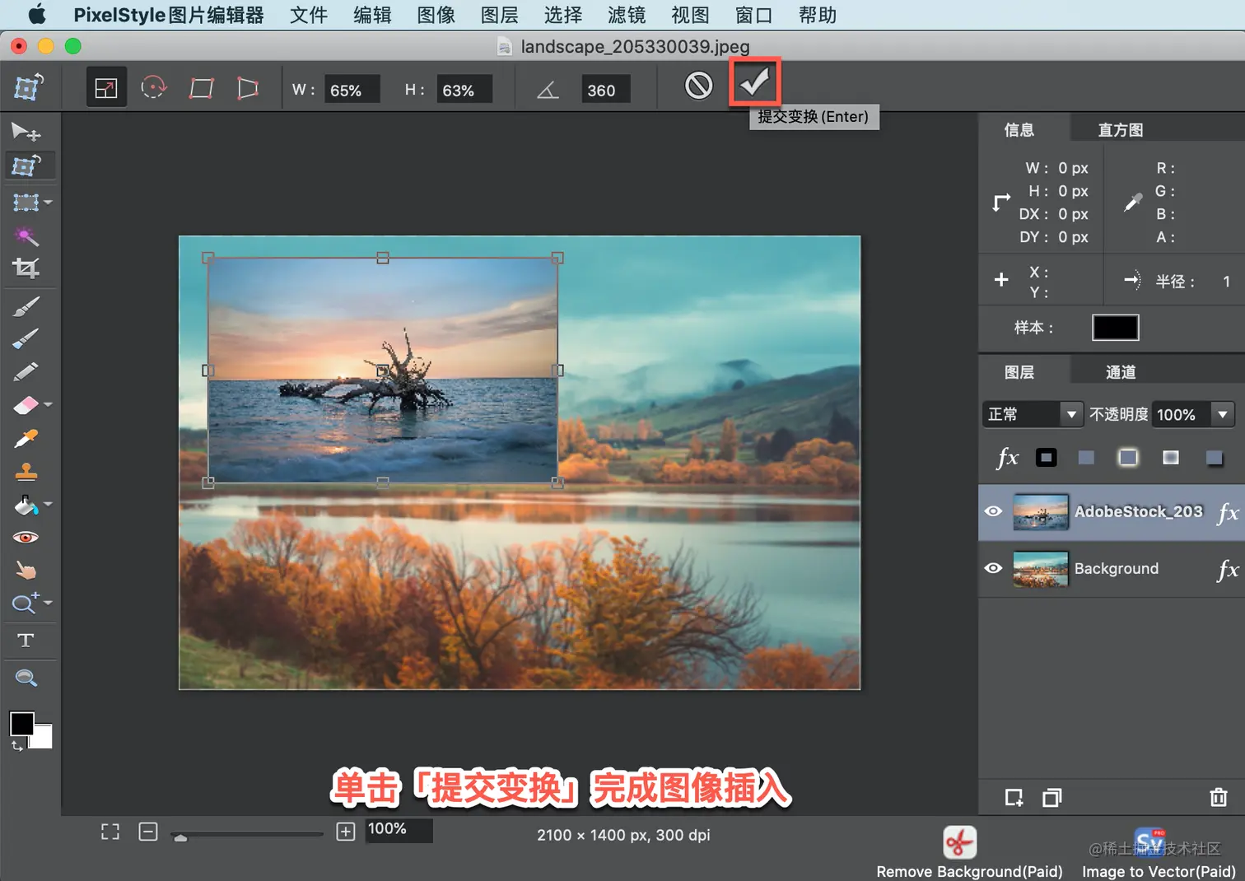The height and width of the screenshot is (881, 1245).
Task: Click the zoom percentage field 100%
Action: pyautogui.click(x=399, y=829)
